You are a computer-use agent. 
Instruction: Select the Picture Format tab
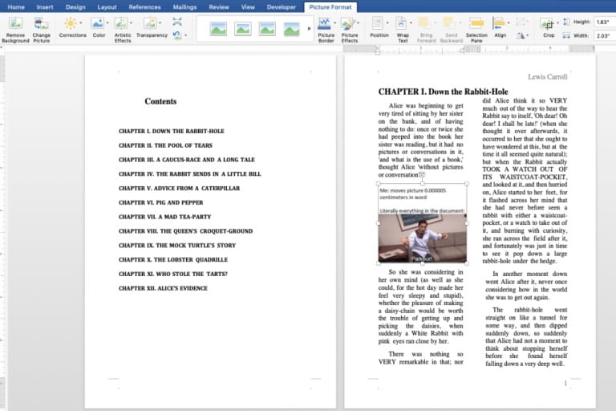(x=330, y=7)
